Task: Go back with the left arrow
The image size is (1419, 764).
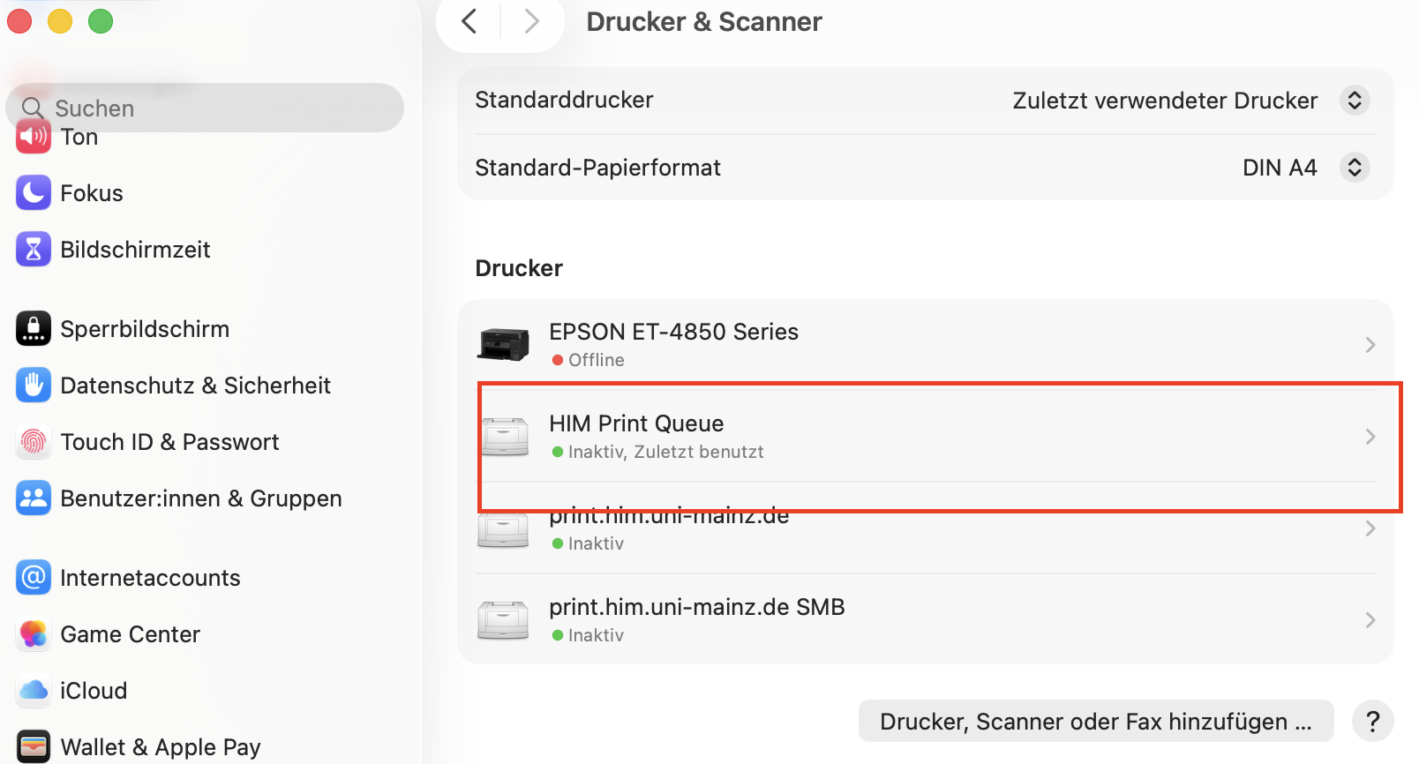Action: point(469,22)
